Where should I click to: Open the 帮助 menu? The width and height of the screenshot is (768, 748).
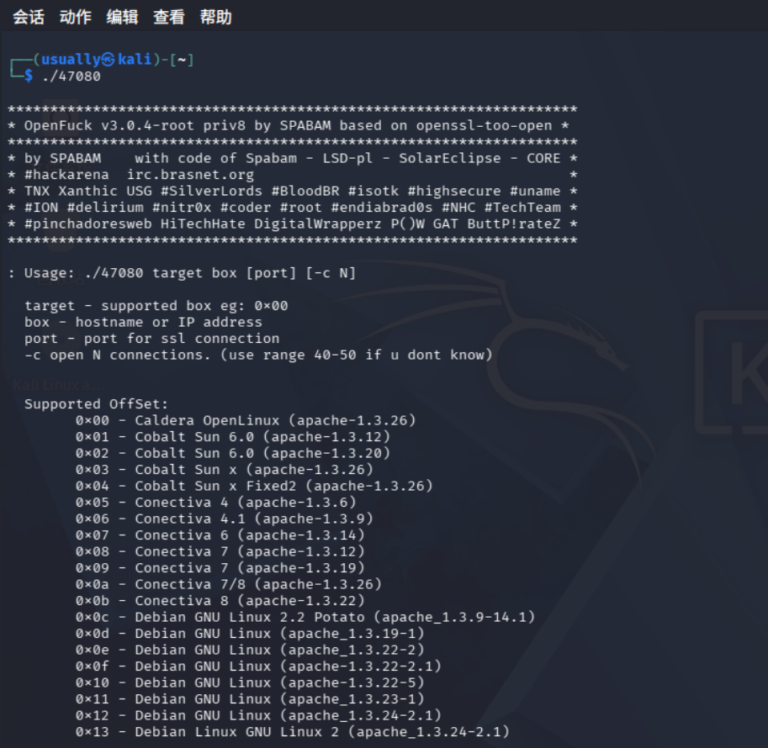point(215,17)
